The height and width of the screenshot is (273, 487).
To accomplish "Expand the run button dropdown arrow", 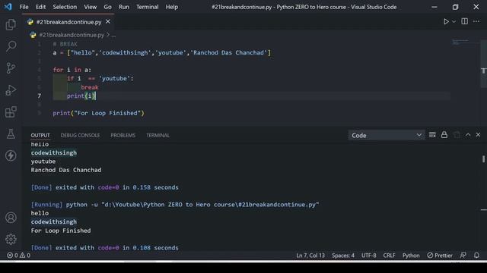I will tap(454, 22).
